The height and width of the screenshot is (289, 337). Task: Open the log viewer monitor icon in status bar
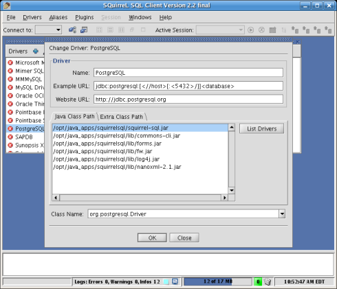click(175, 281)
